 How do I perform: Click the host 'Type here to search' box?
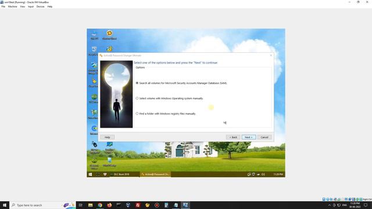pyautogui.click(x=42, y=205)
